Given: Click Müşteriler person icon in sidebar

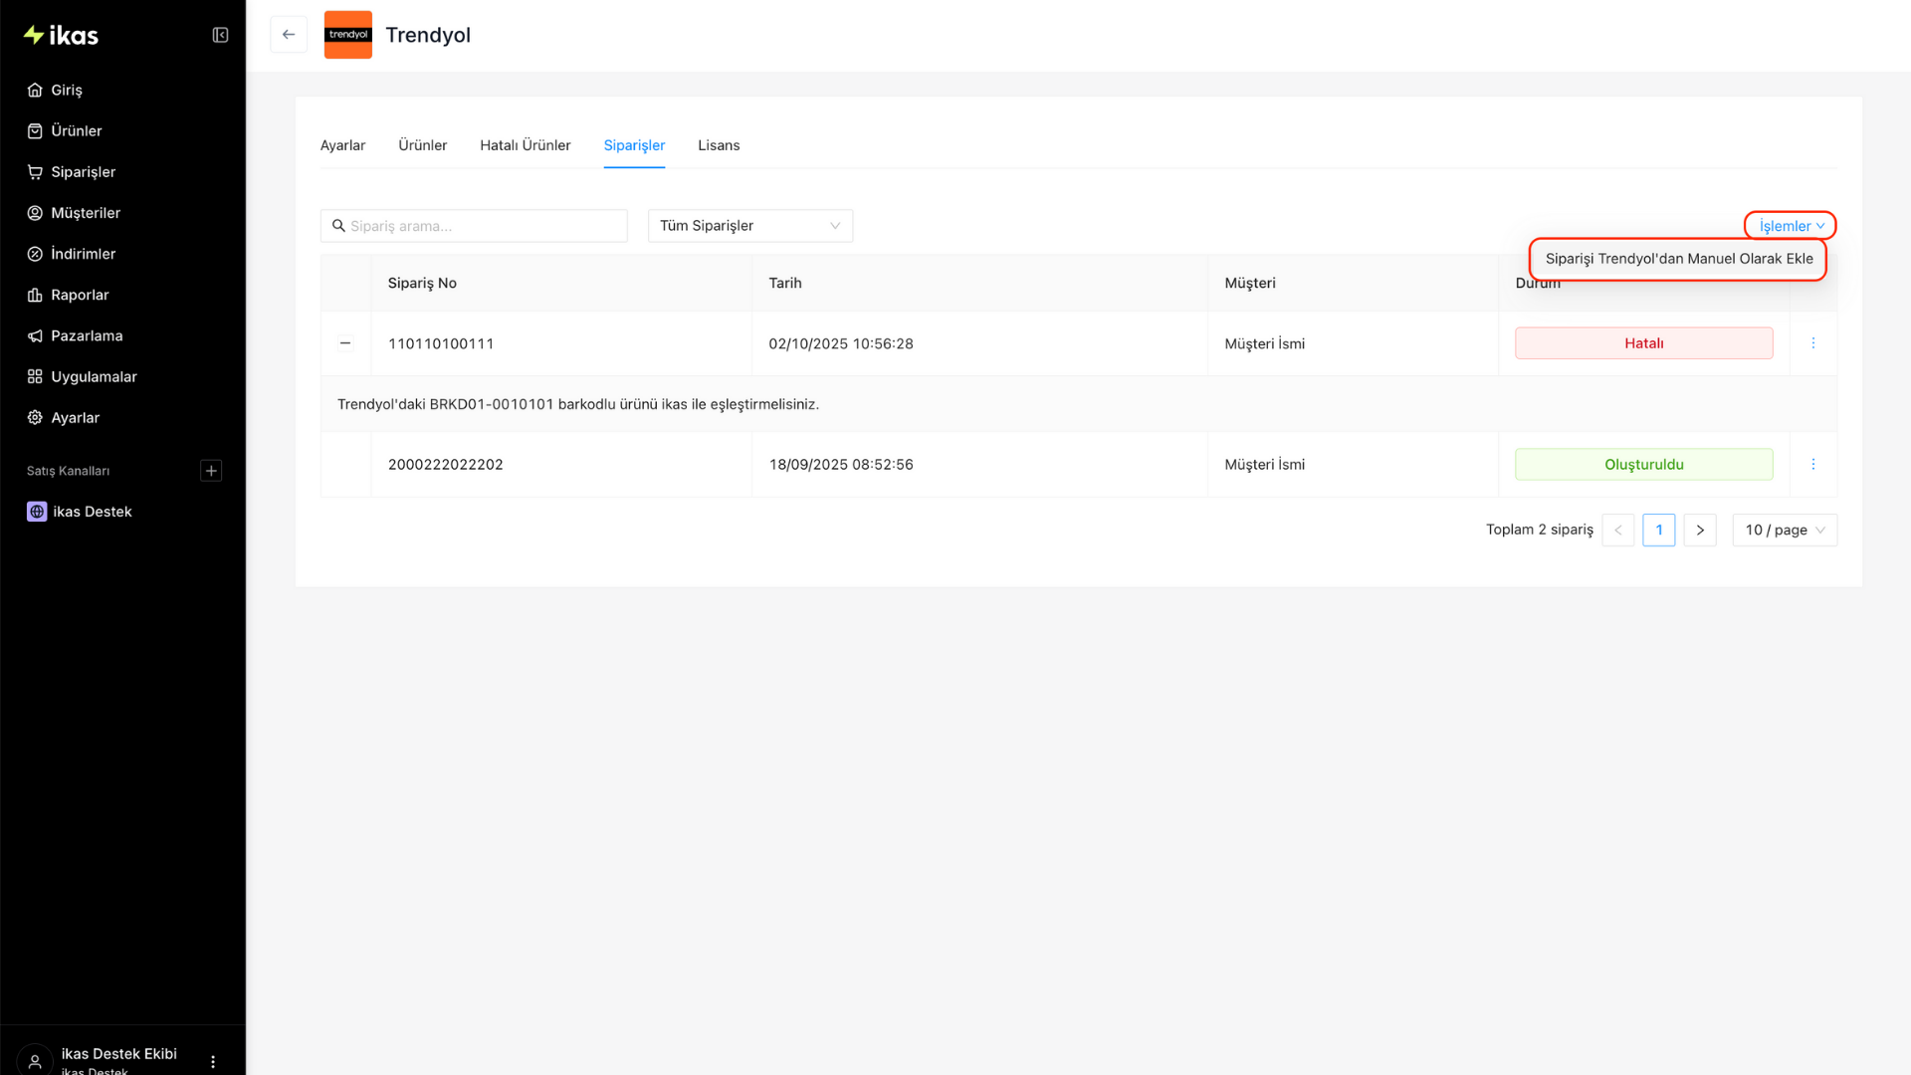Looking at the screenshot, I should [35, 213].
